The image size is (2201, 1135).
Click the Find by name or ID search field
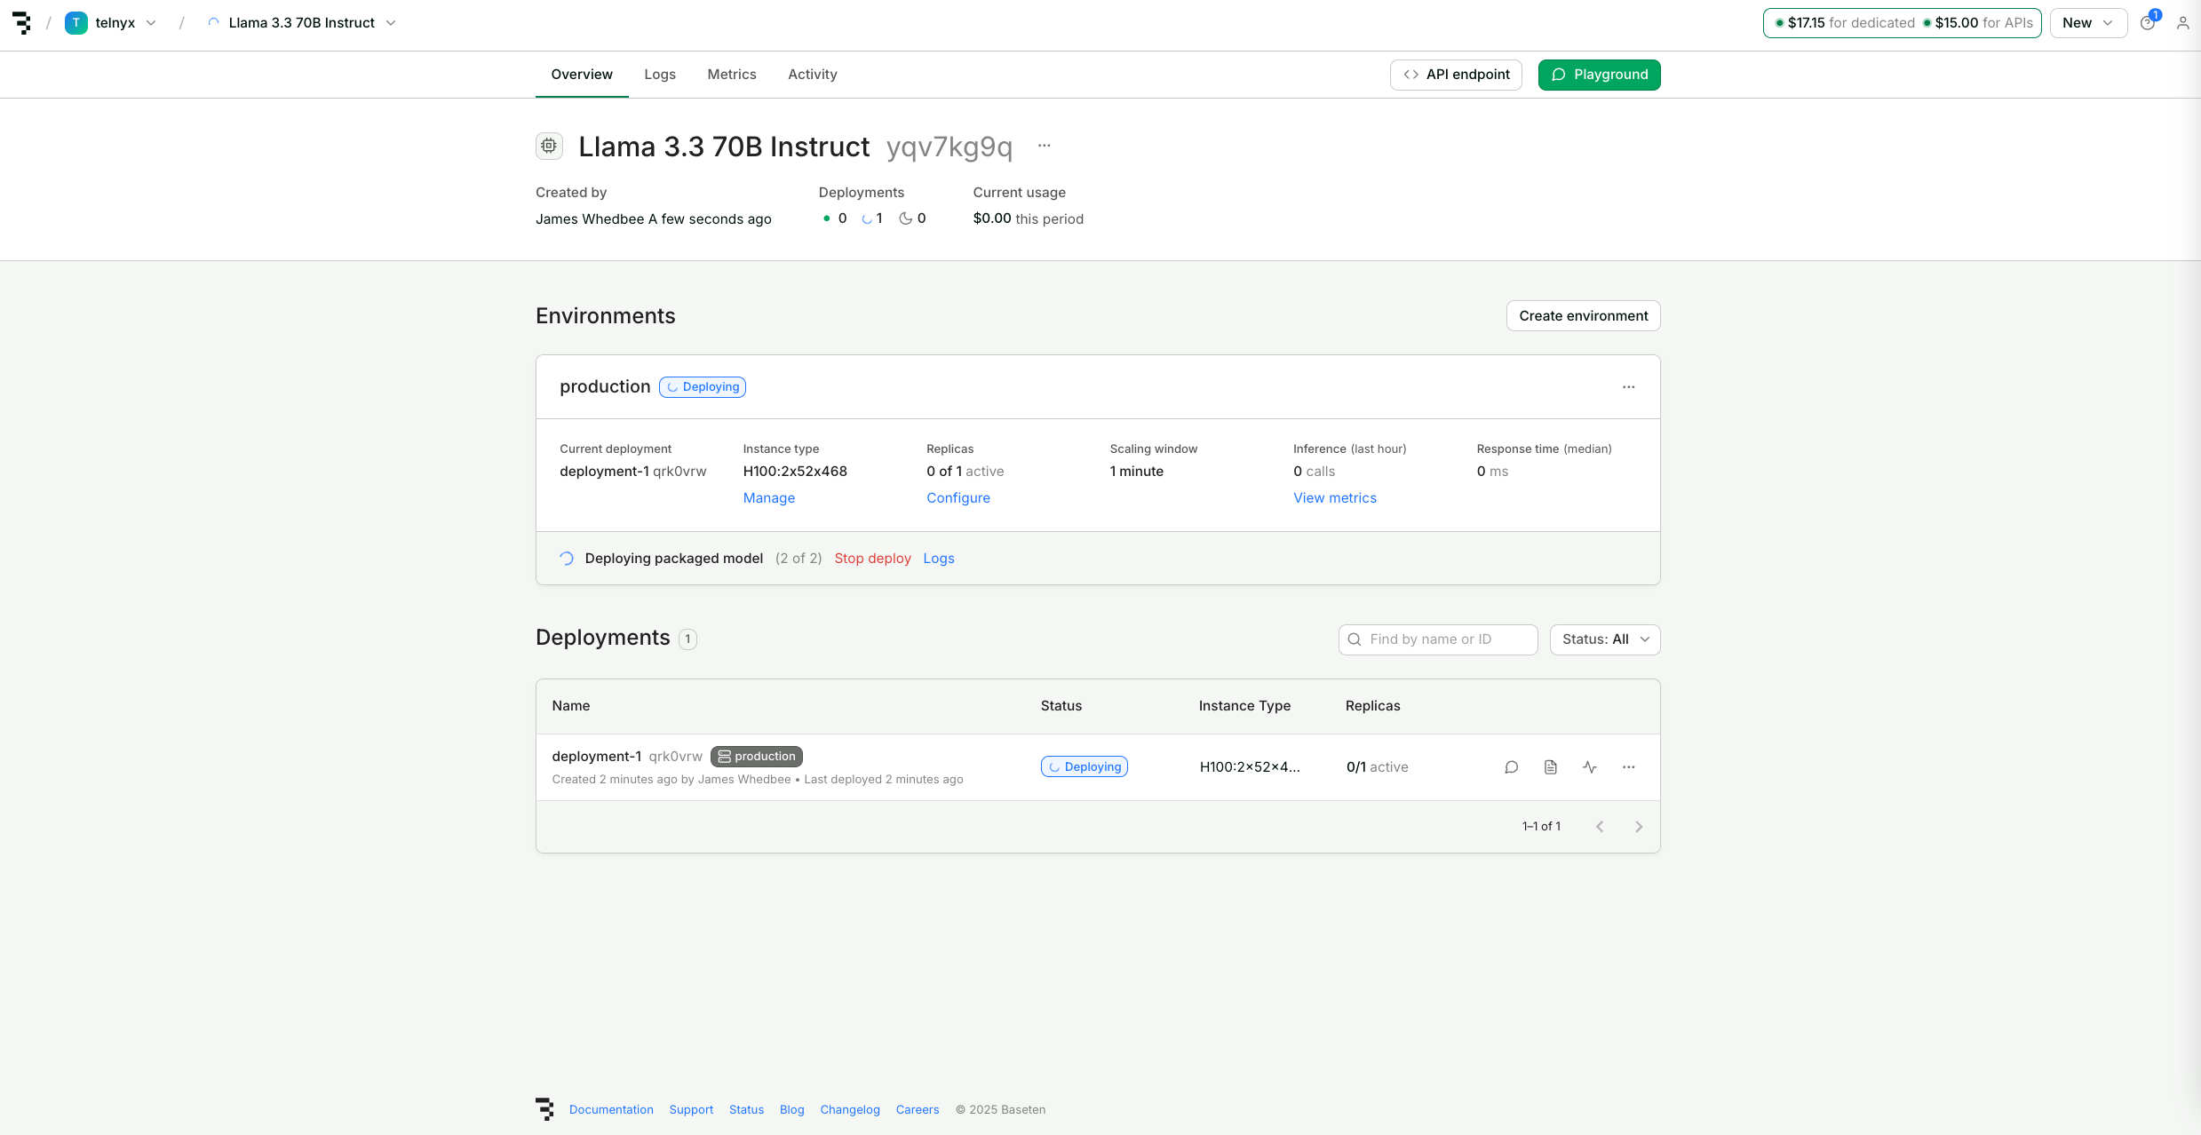coord(1437,639)
